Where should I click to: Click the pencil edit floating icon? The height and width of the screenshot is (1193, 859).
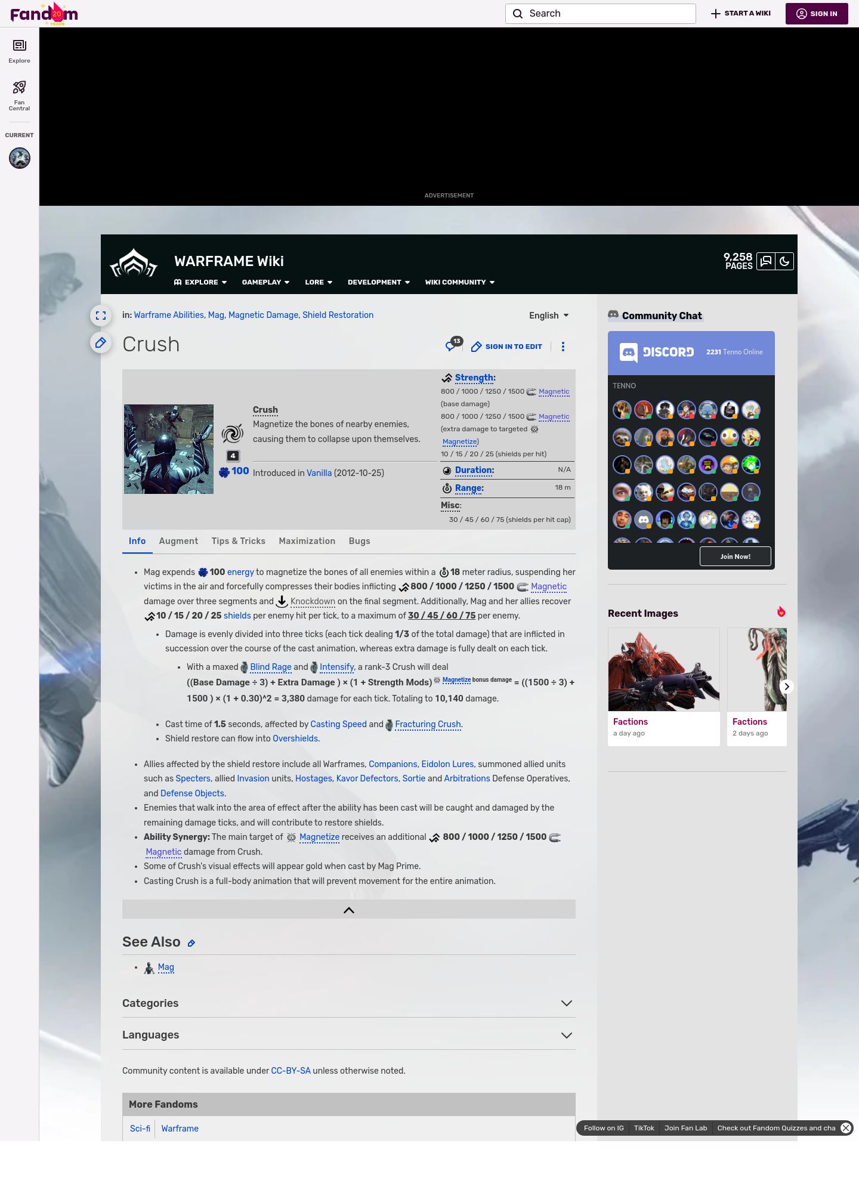pyautogui.click(x=101, y=342)
